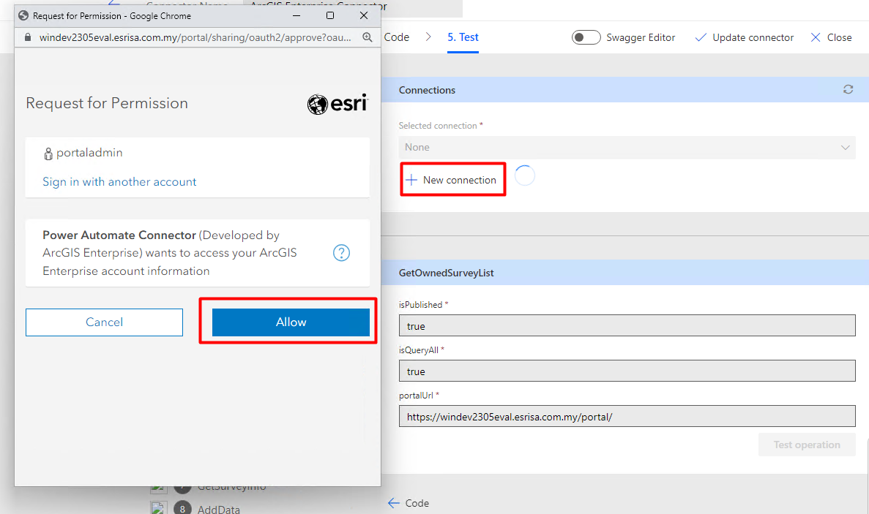Click the Allow button
Image resolution: width=869 pixels, height=514 pixels.
(290, 322)
